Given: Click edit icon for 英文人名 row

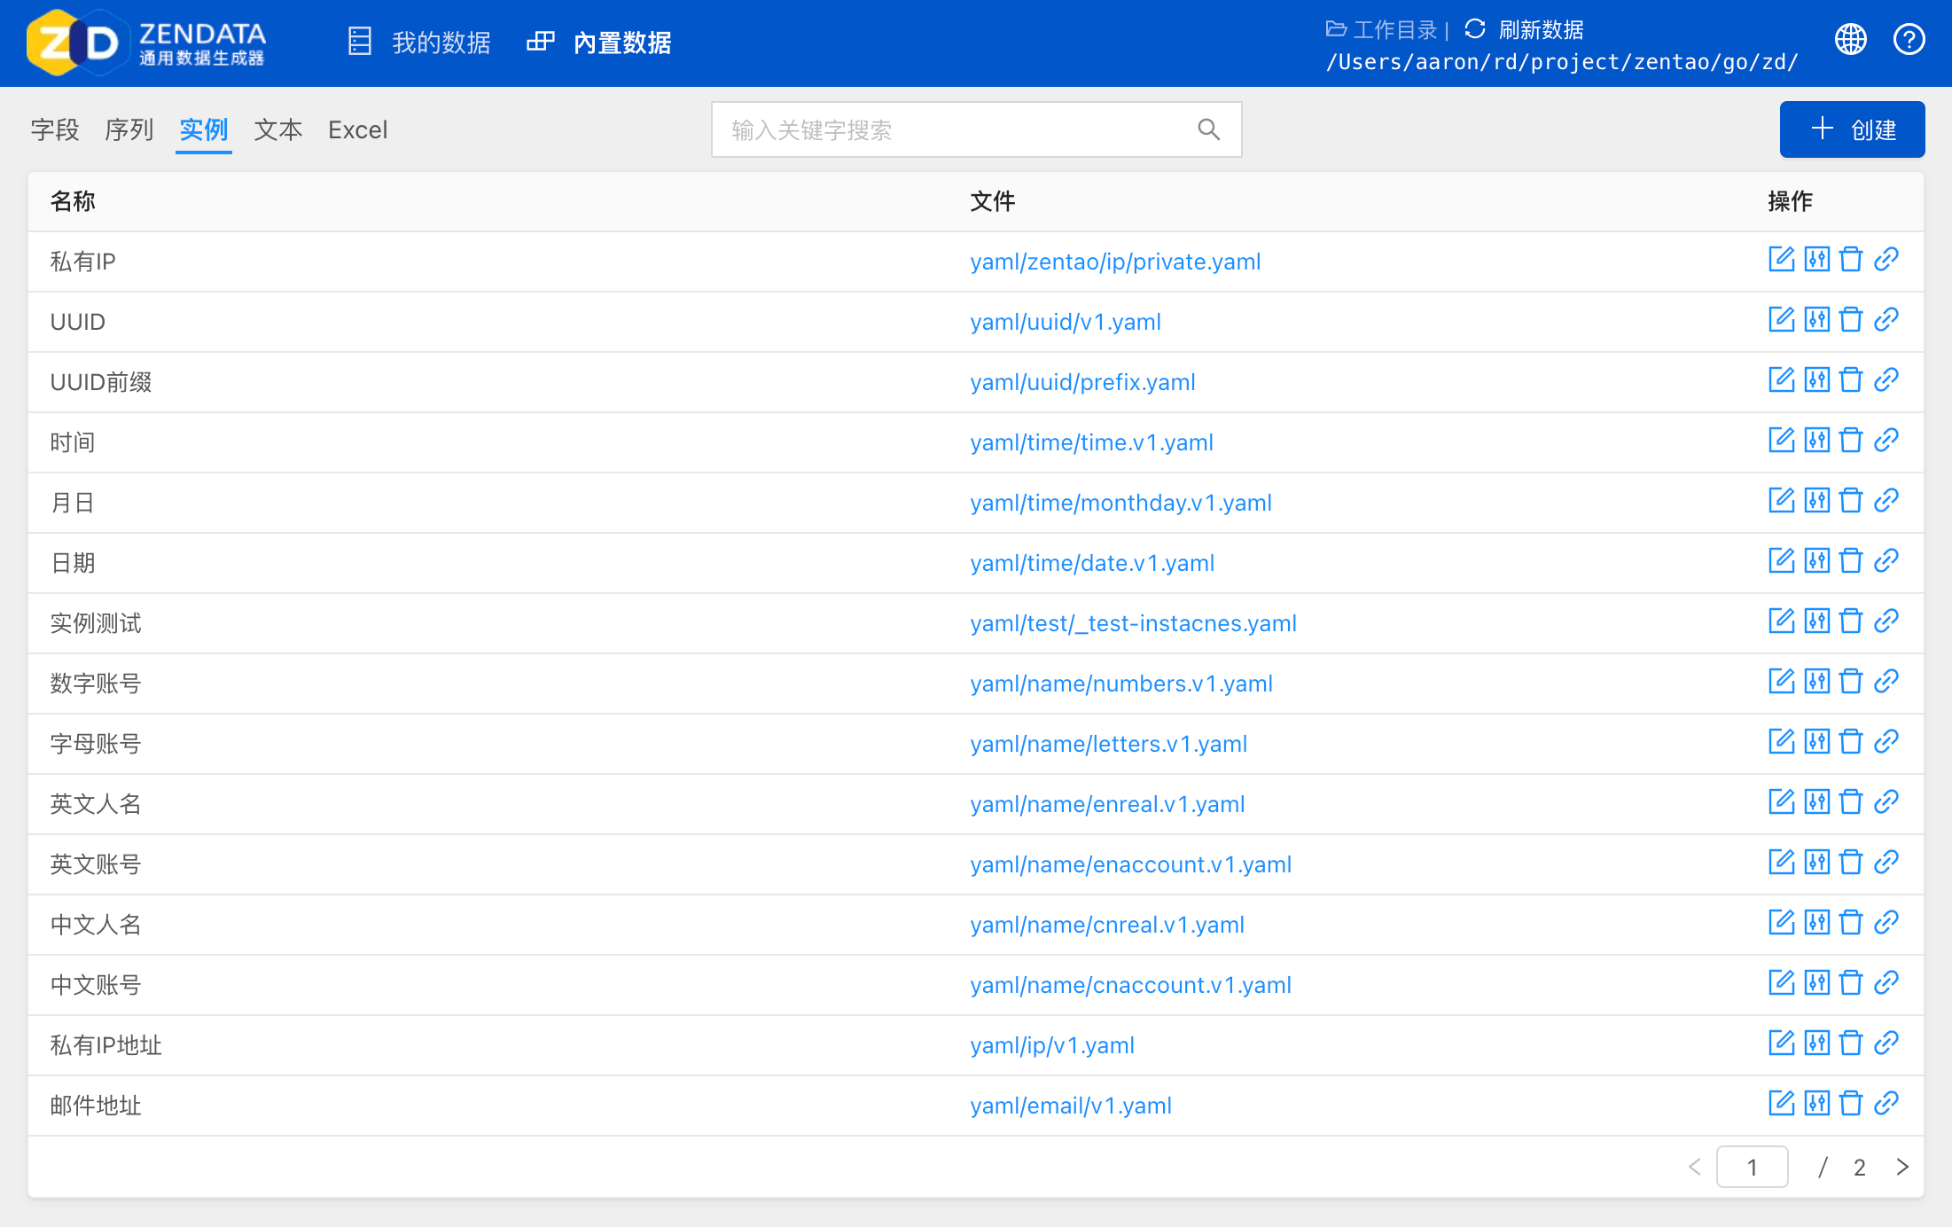Looking at the screenshot, I should point(1781,801).
